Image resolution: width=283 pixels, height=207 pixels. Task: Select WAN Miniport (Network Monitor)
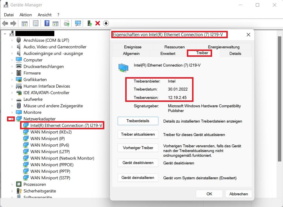[62, 158]
